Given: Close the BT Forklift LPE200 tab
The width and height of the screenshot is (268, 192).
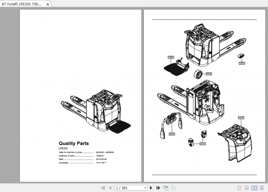Looking at the screenshot, I should tap(48, 4).
